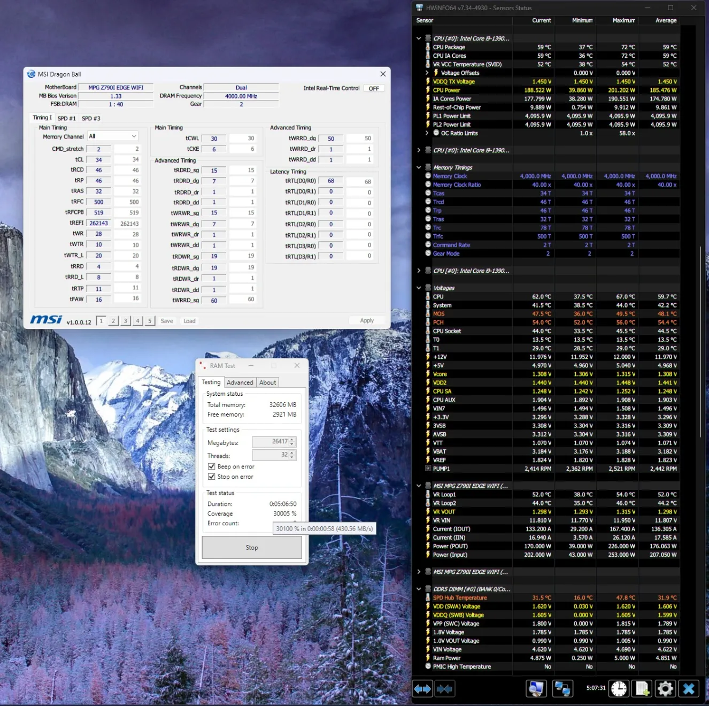Expand the OC Ratio Limits row

427,133
